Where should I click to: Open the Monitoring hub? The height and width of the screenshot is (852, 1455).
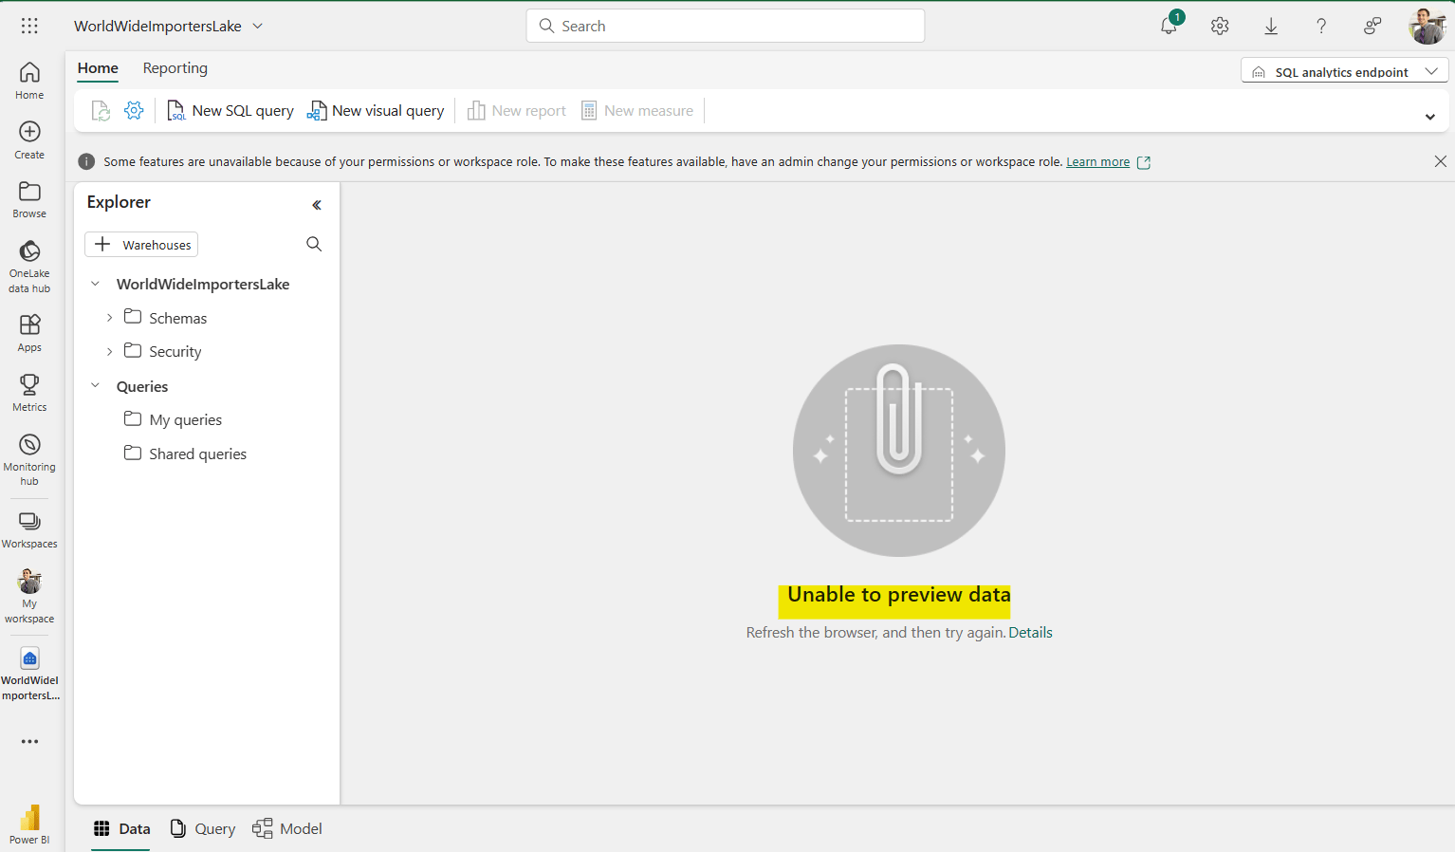29,460
